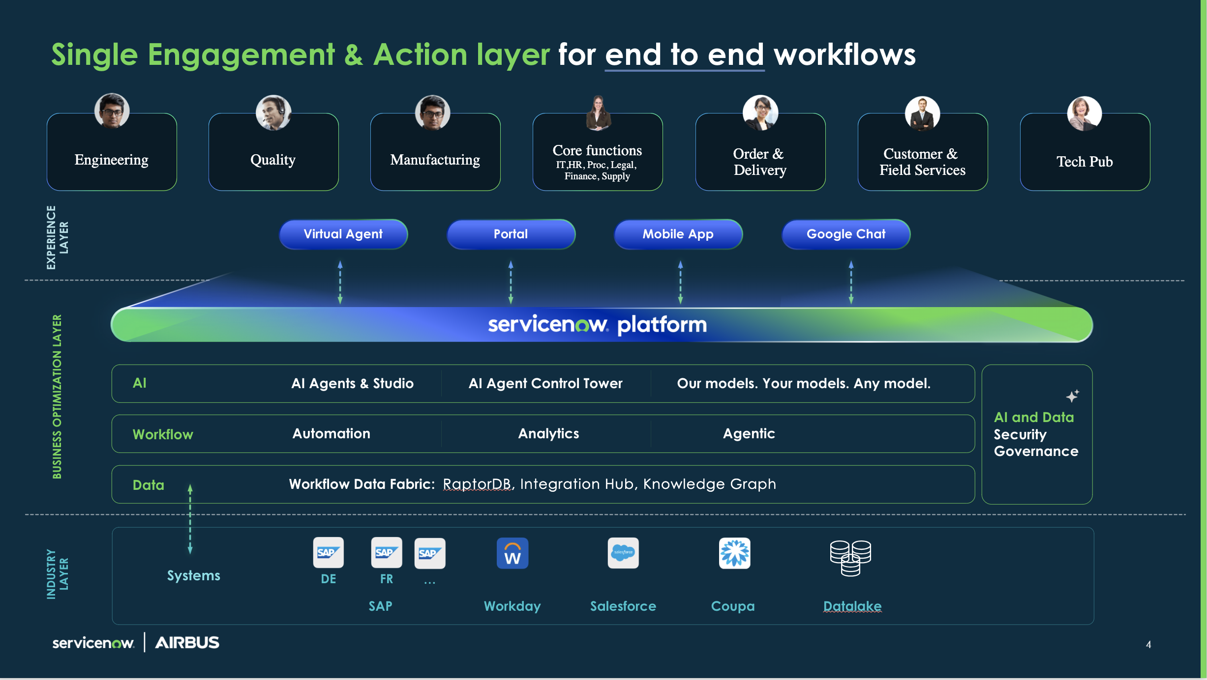Screen dimensions: 1207x680
Task: Click the Security Governance text
Action: pyautogui.click(x=1036, y=443)
